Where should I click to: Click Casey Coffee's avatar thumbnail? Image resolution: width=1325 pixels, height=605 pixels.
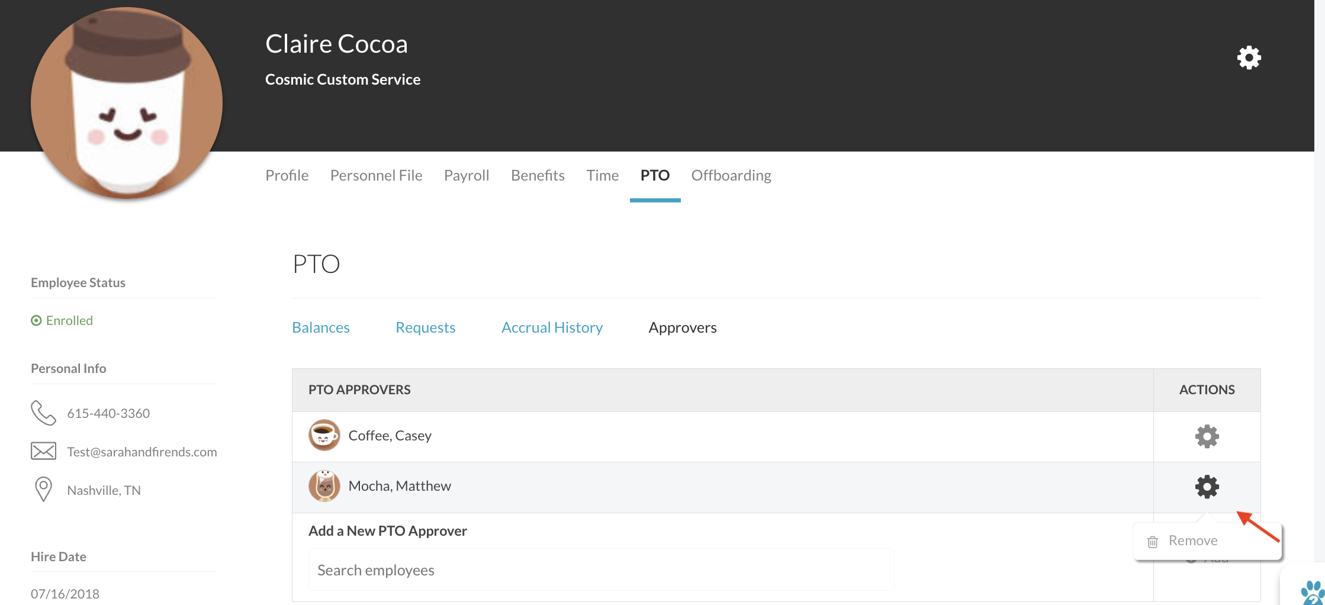324,435
